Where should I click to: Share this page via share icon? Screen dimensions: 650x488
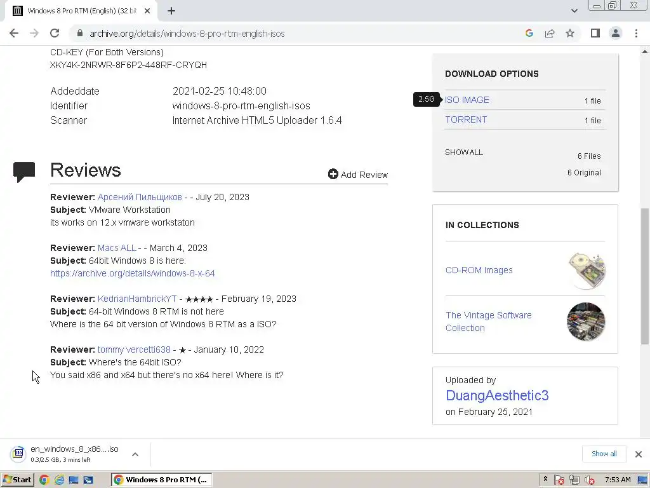pyautogui.click(x=550, y=33)
